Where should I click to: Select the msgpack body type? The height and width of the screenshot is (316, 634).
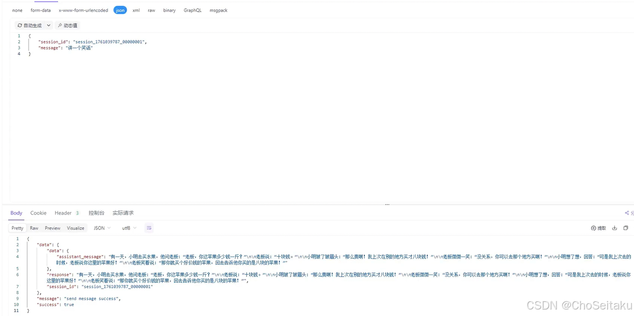[218, 10]
